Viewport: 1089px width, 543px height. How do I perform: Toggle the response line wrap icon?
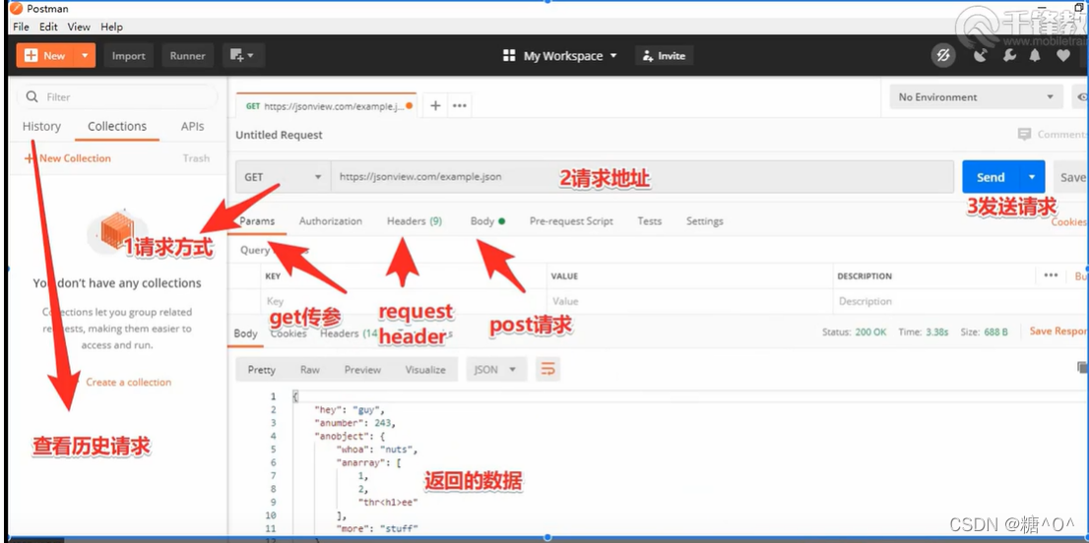tap(548, 370)
